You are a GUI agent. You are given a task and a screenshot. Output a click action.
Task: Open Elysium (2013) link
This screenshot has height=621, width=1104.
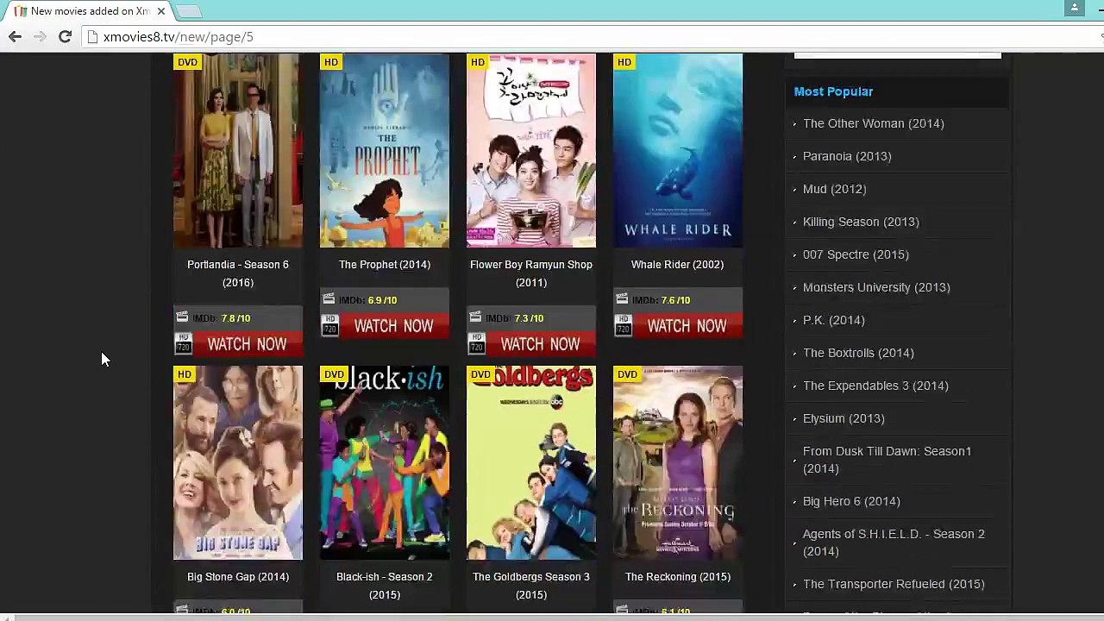844,418
